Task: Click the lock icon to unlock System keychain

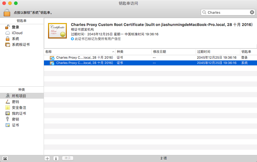Action: [x=7, y=13]
